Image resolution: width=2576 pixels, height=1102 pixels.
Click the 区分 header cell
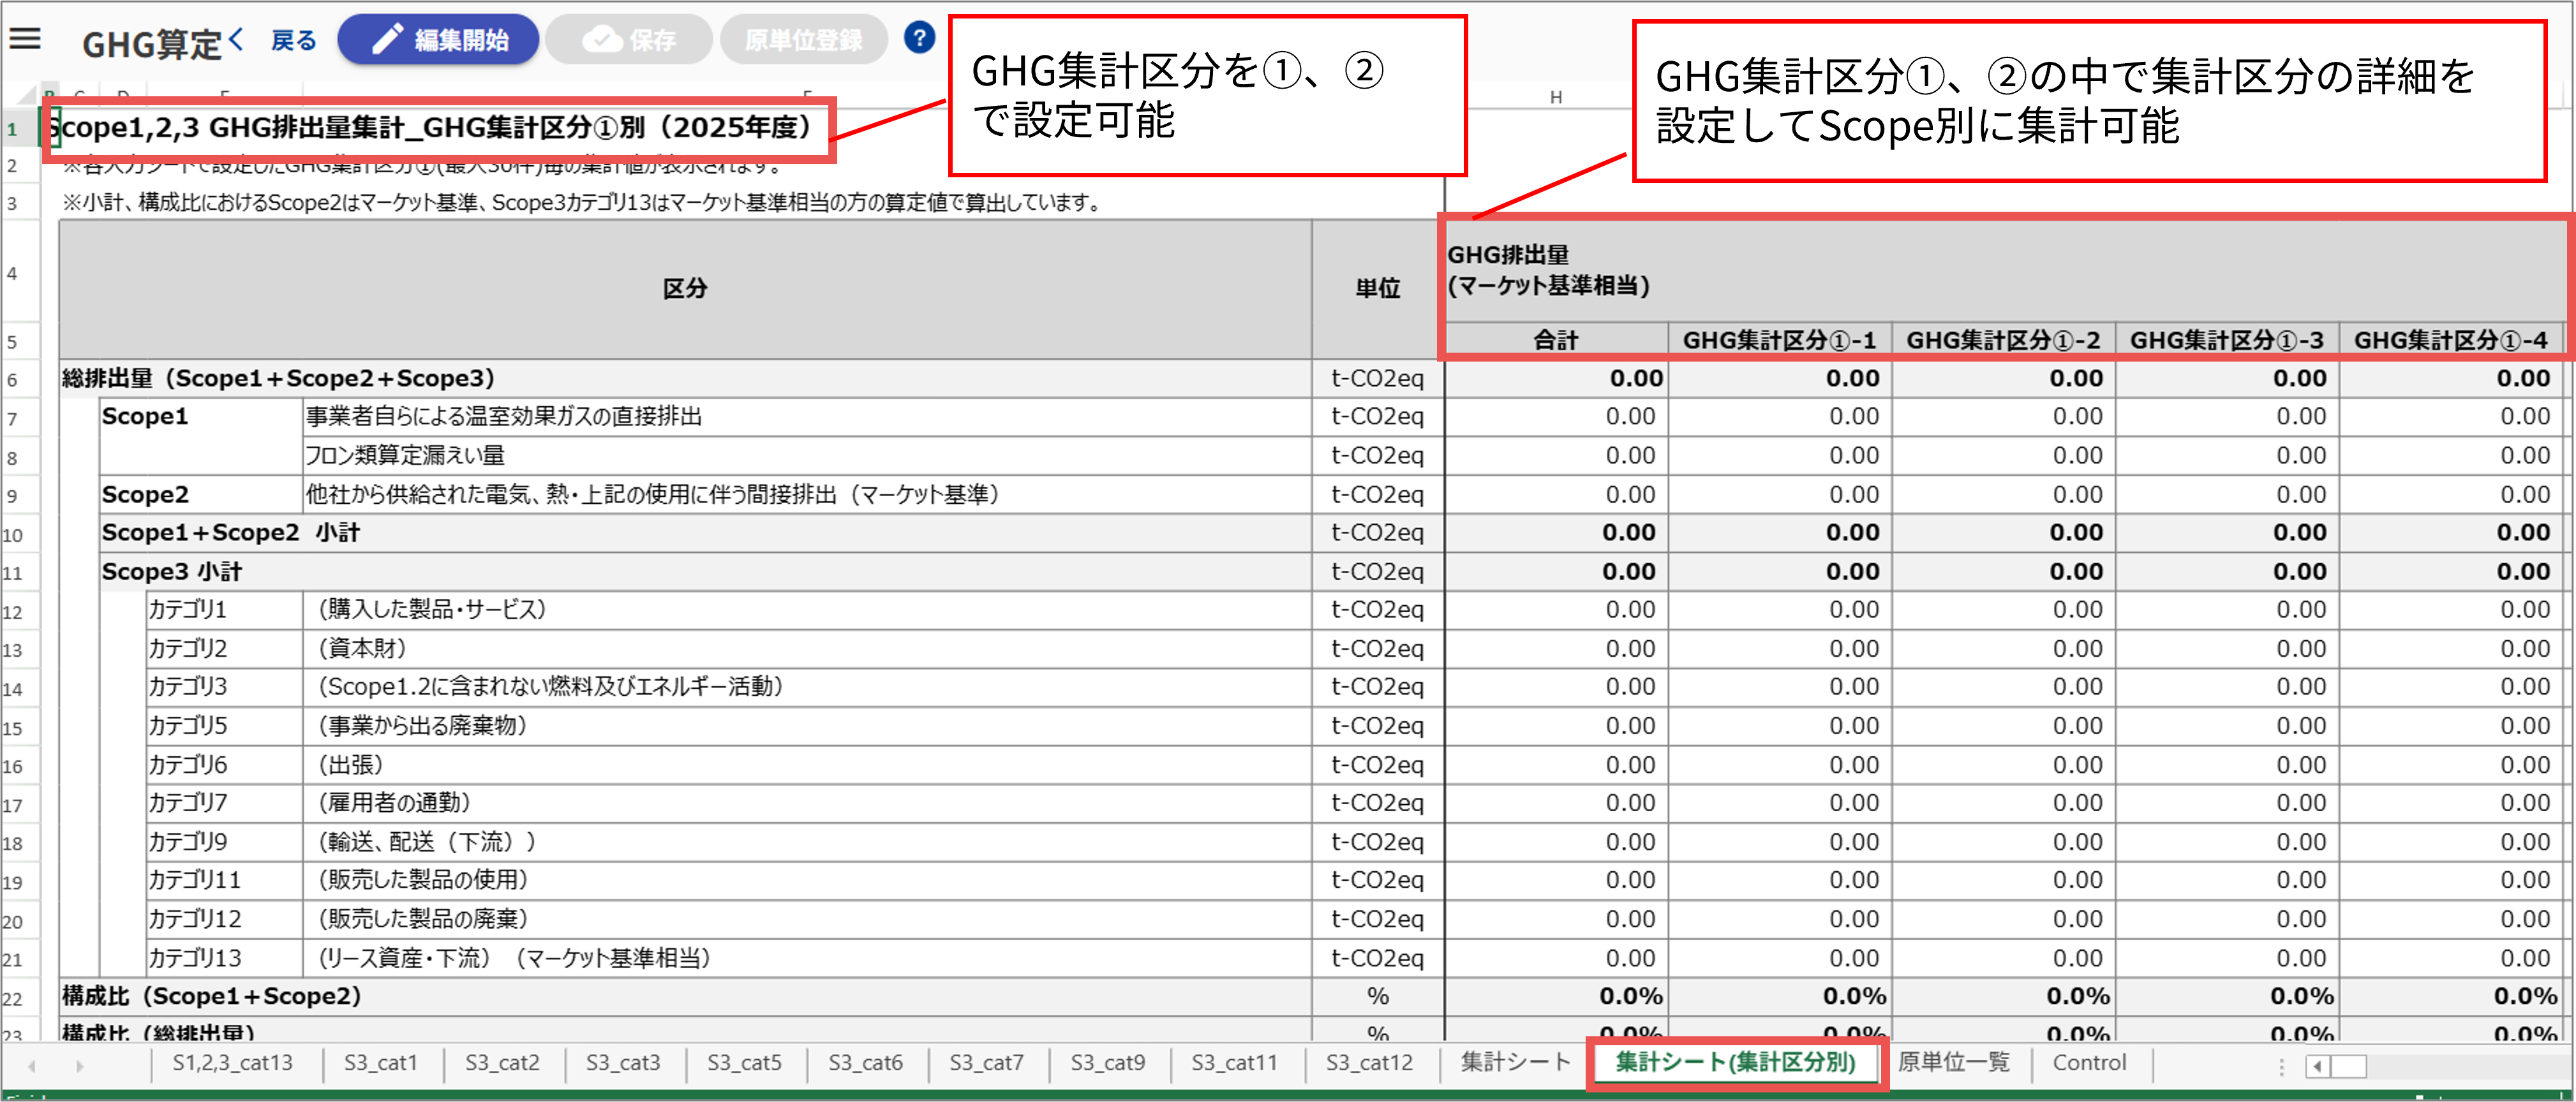click(x=685, y=290)
